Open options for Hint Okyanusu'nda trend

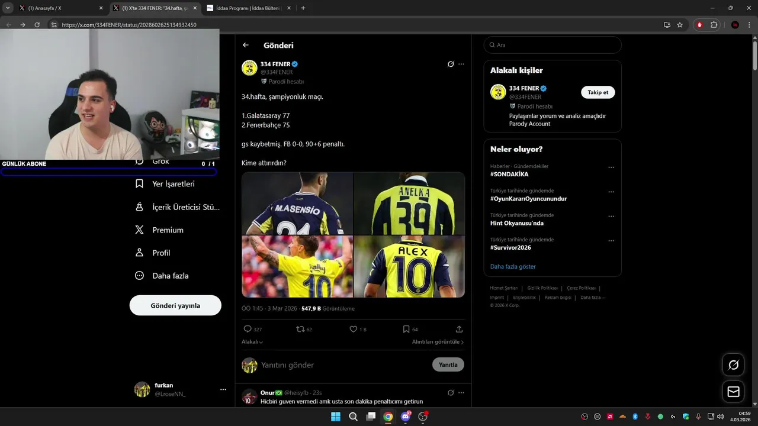(x=611, y=217)
